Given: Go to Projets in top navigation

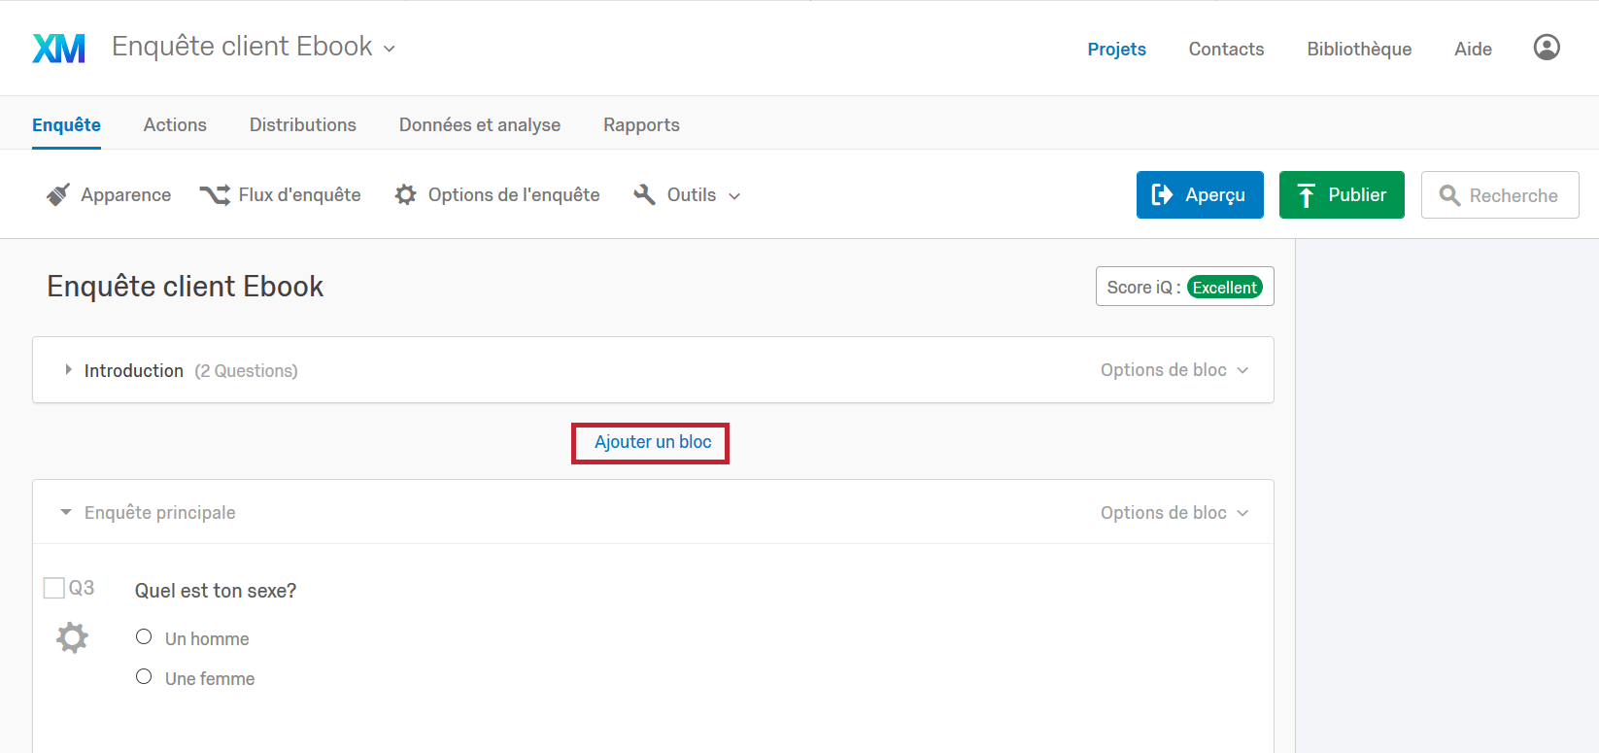Looking at the screenshot, I should pyautogui.click(x=1117, y=50).
